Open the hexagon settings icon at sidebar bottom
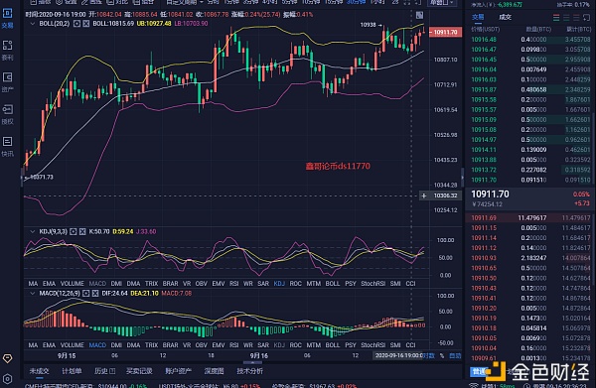Screen dimensions: 596x388 pyautogui.click(x=7, y=378)
